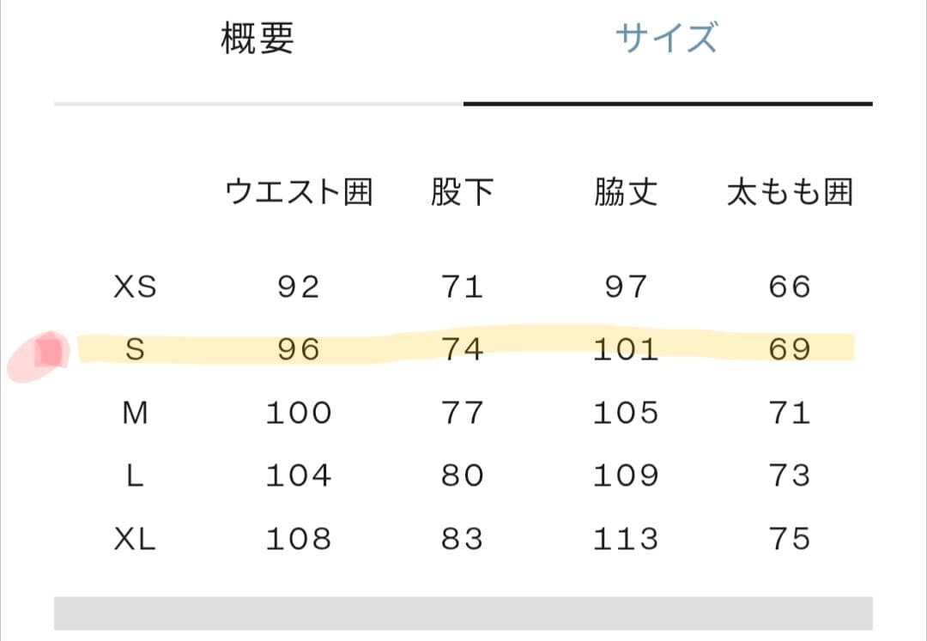Screen dimensions: 927x641
Task: Click the inseam value 80 for size L
Action: [462, 474]
